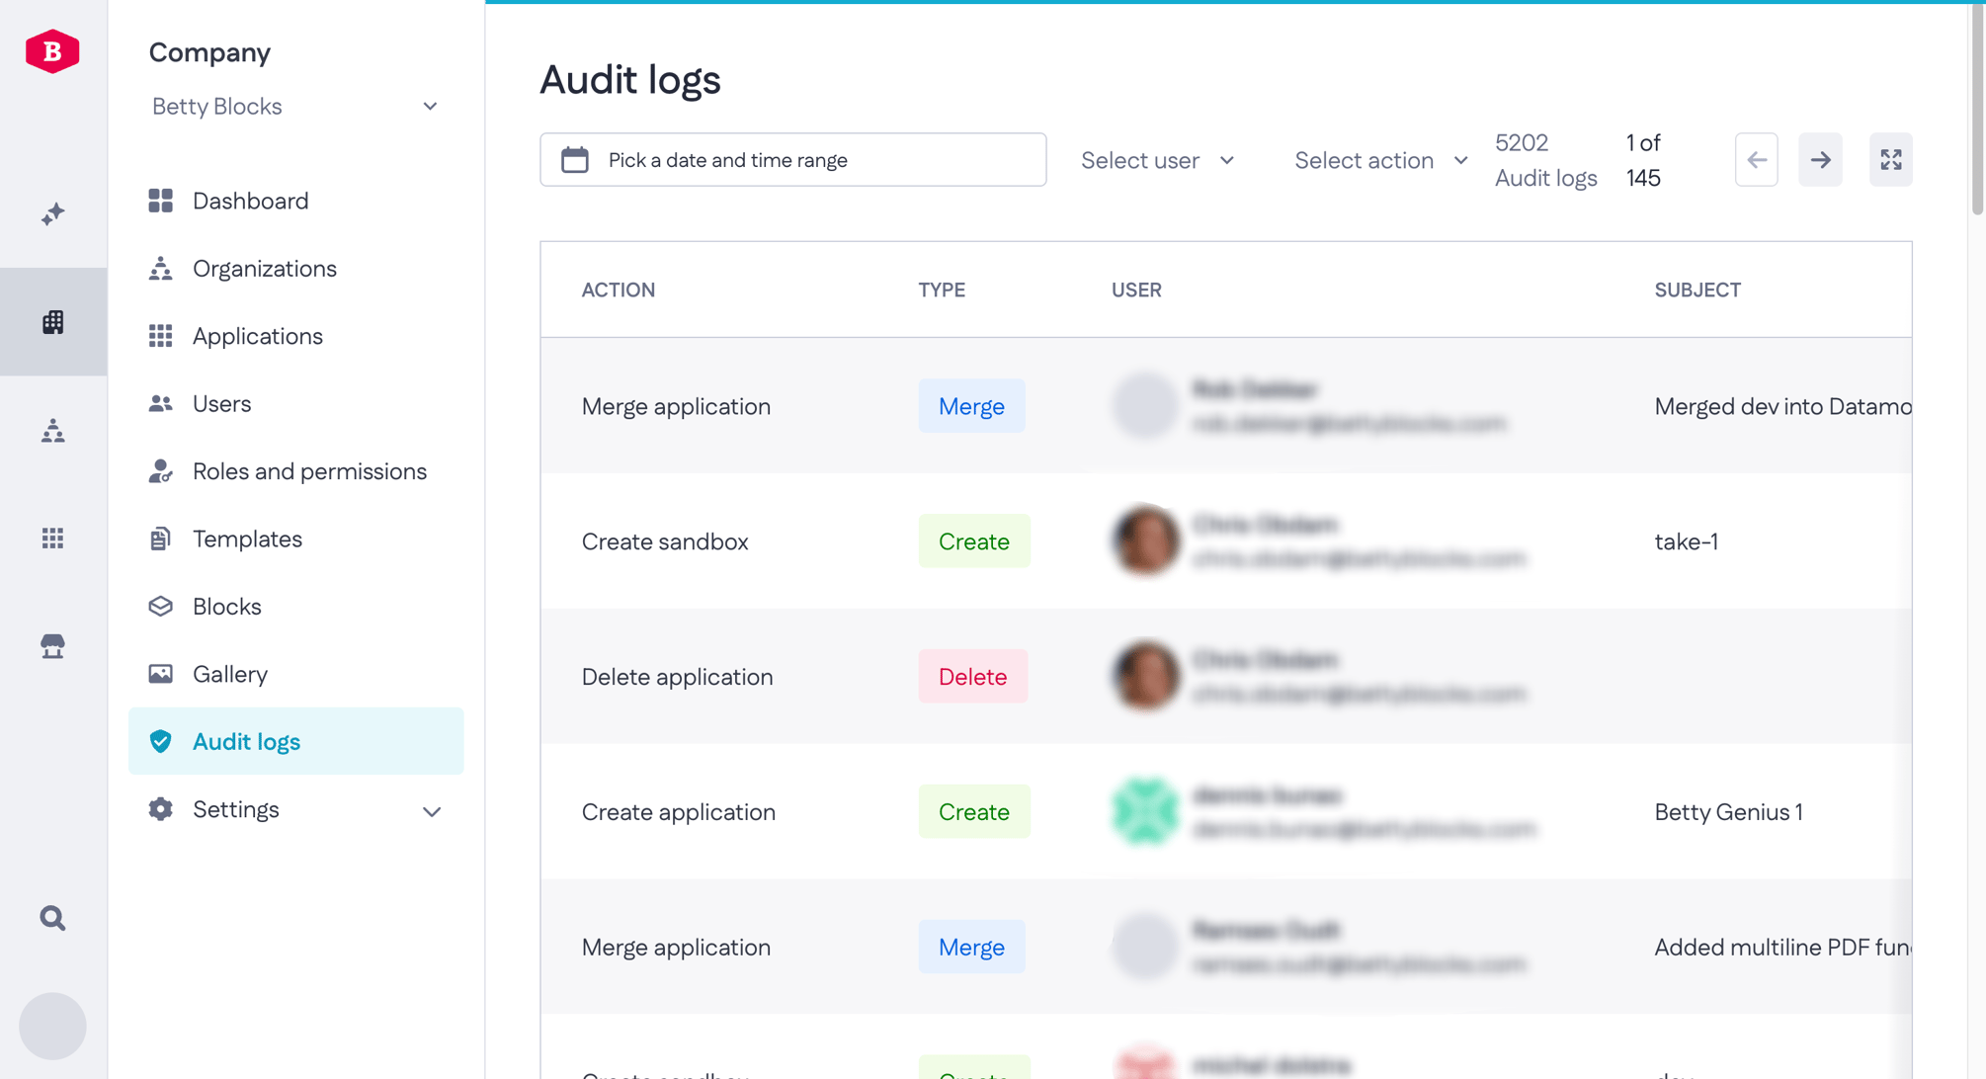Image resolution: width=1986 pixels, height=1079 pixels.
Task: Click the Blocks cube icon in sidebar
Action: 160,606
